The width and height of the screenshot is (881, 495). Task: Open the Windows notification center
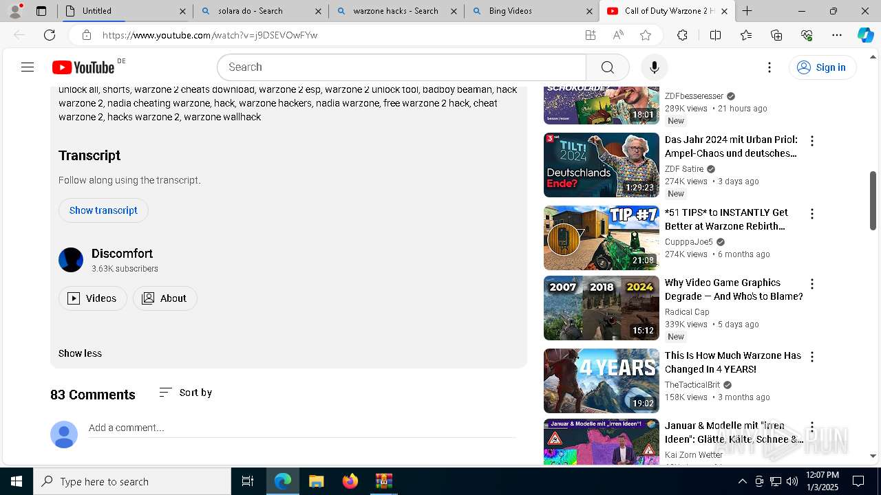click(x=858, y=481)
